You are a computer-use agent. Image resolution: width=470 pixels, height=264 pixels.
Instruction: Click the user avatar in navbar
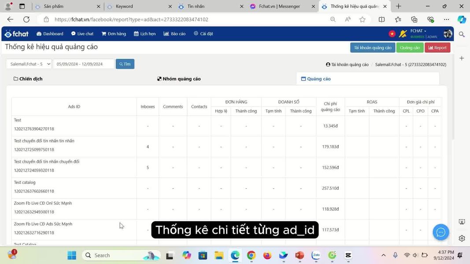point(448,34)
